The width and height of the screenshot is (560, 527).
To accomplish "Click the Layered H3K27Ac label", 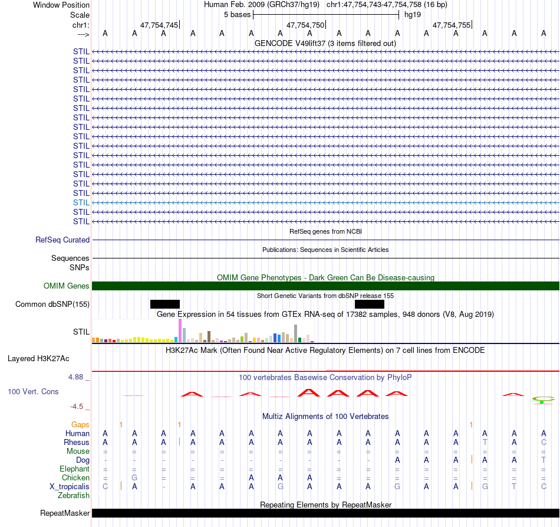I will (x=38, y=359).
